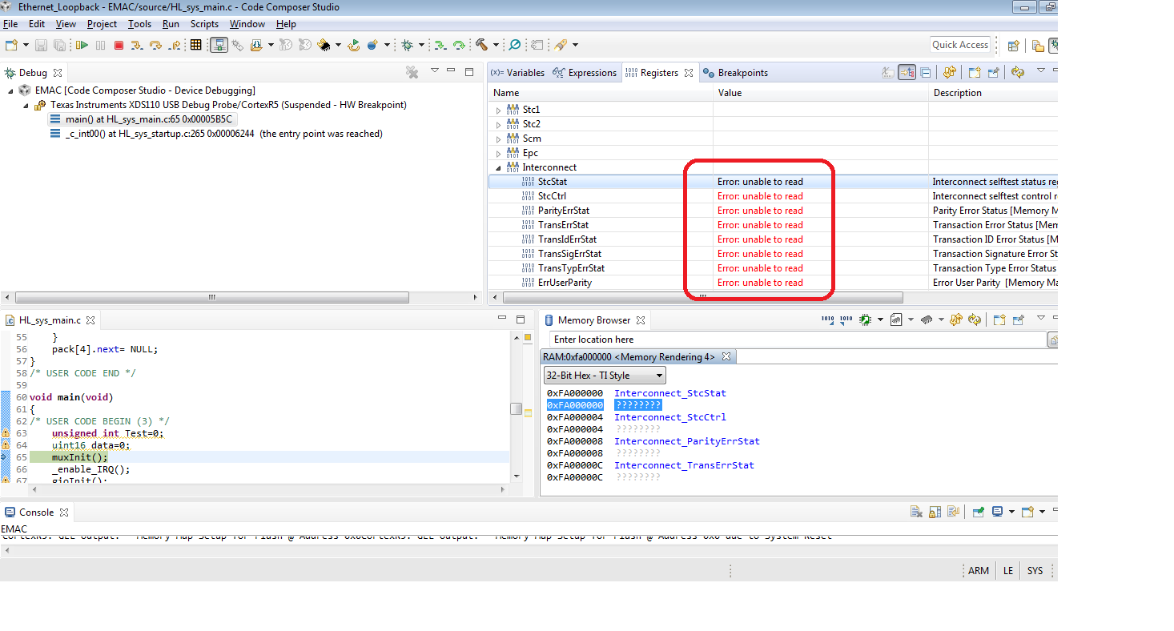Click the Description column header in Registers
This screenshot has width=1174, height=631.
[993, 93]
